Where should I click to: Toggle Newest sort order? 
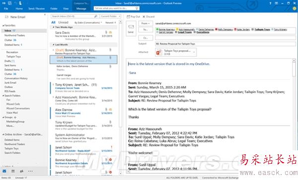point(111,23)
